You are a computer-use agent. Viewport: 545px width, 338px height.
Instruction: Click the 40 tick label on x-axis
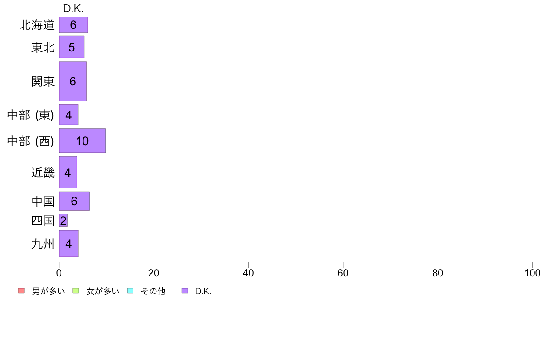point(248,273)
